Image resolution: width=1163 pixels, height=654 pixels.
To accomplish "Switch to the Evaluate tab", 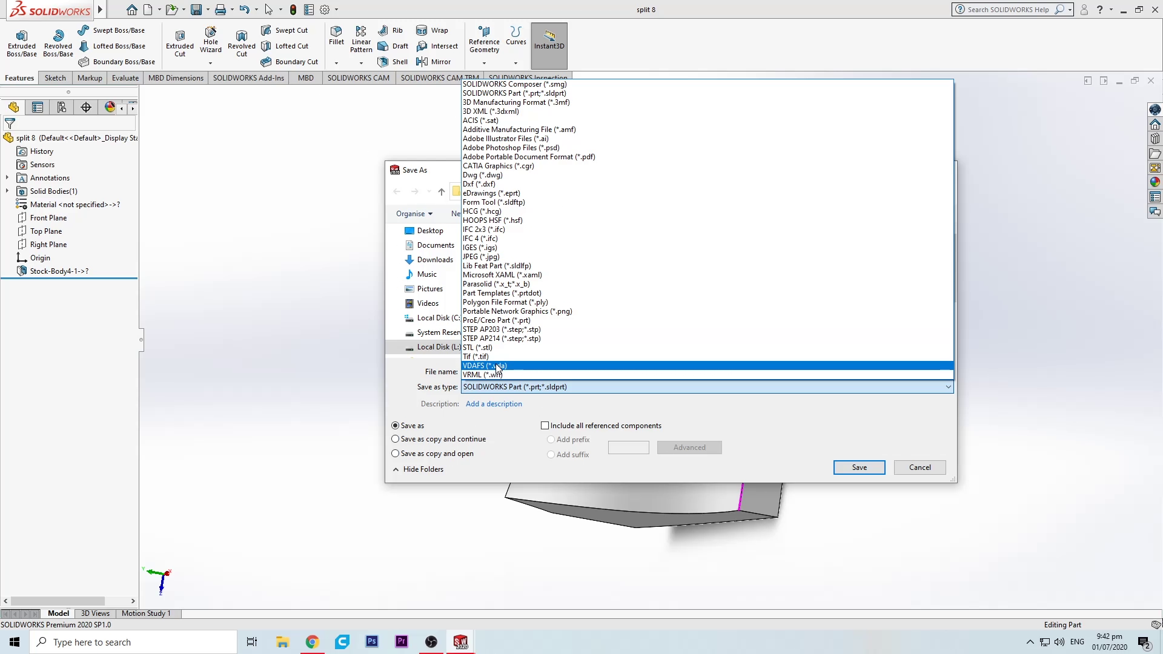I will (x=125, y=78).
